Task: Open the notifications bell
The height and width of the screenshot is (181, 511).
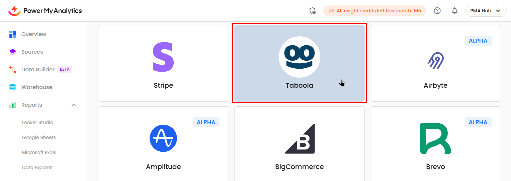Action: [x=454, y=11]
